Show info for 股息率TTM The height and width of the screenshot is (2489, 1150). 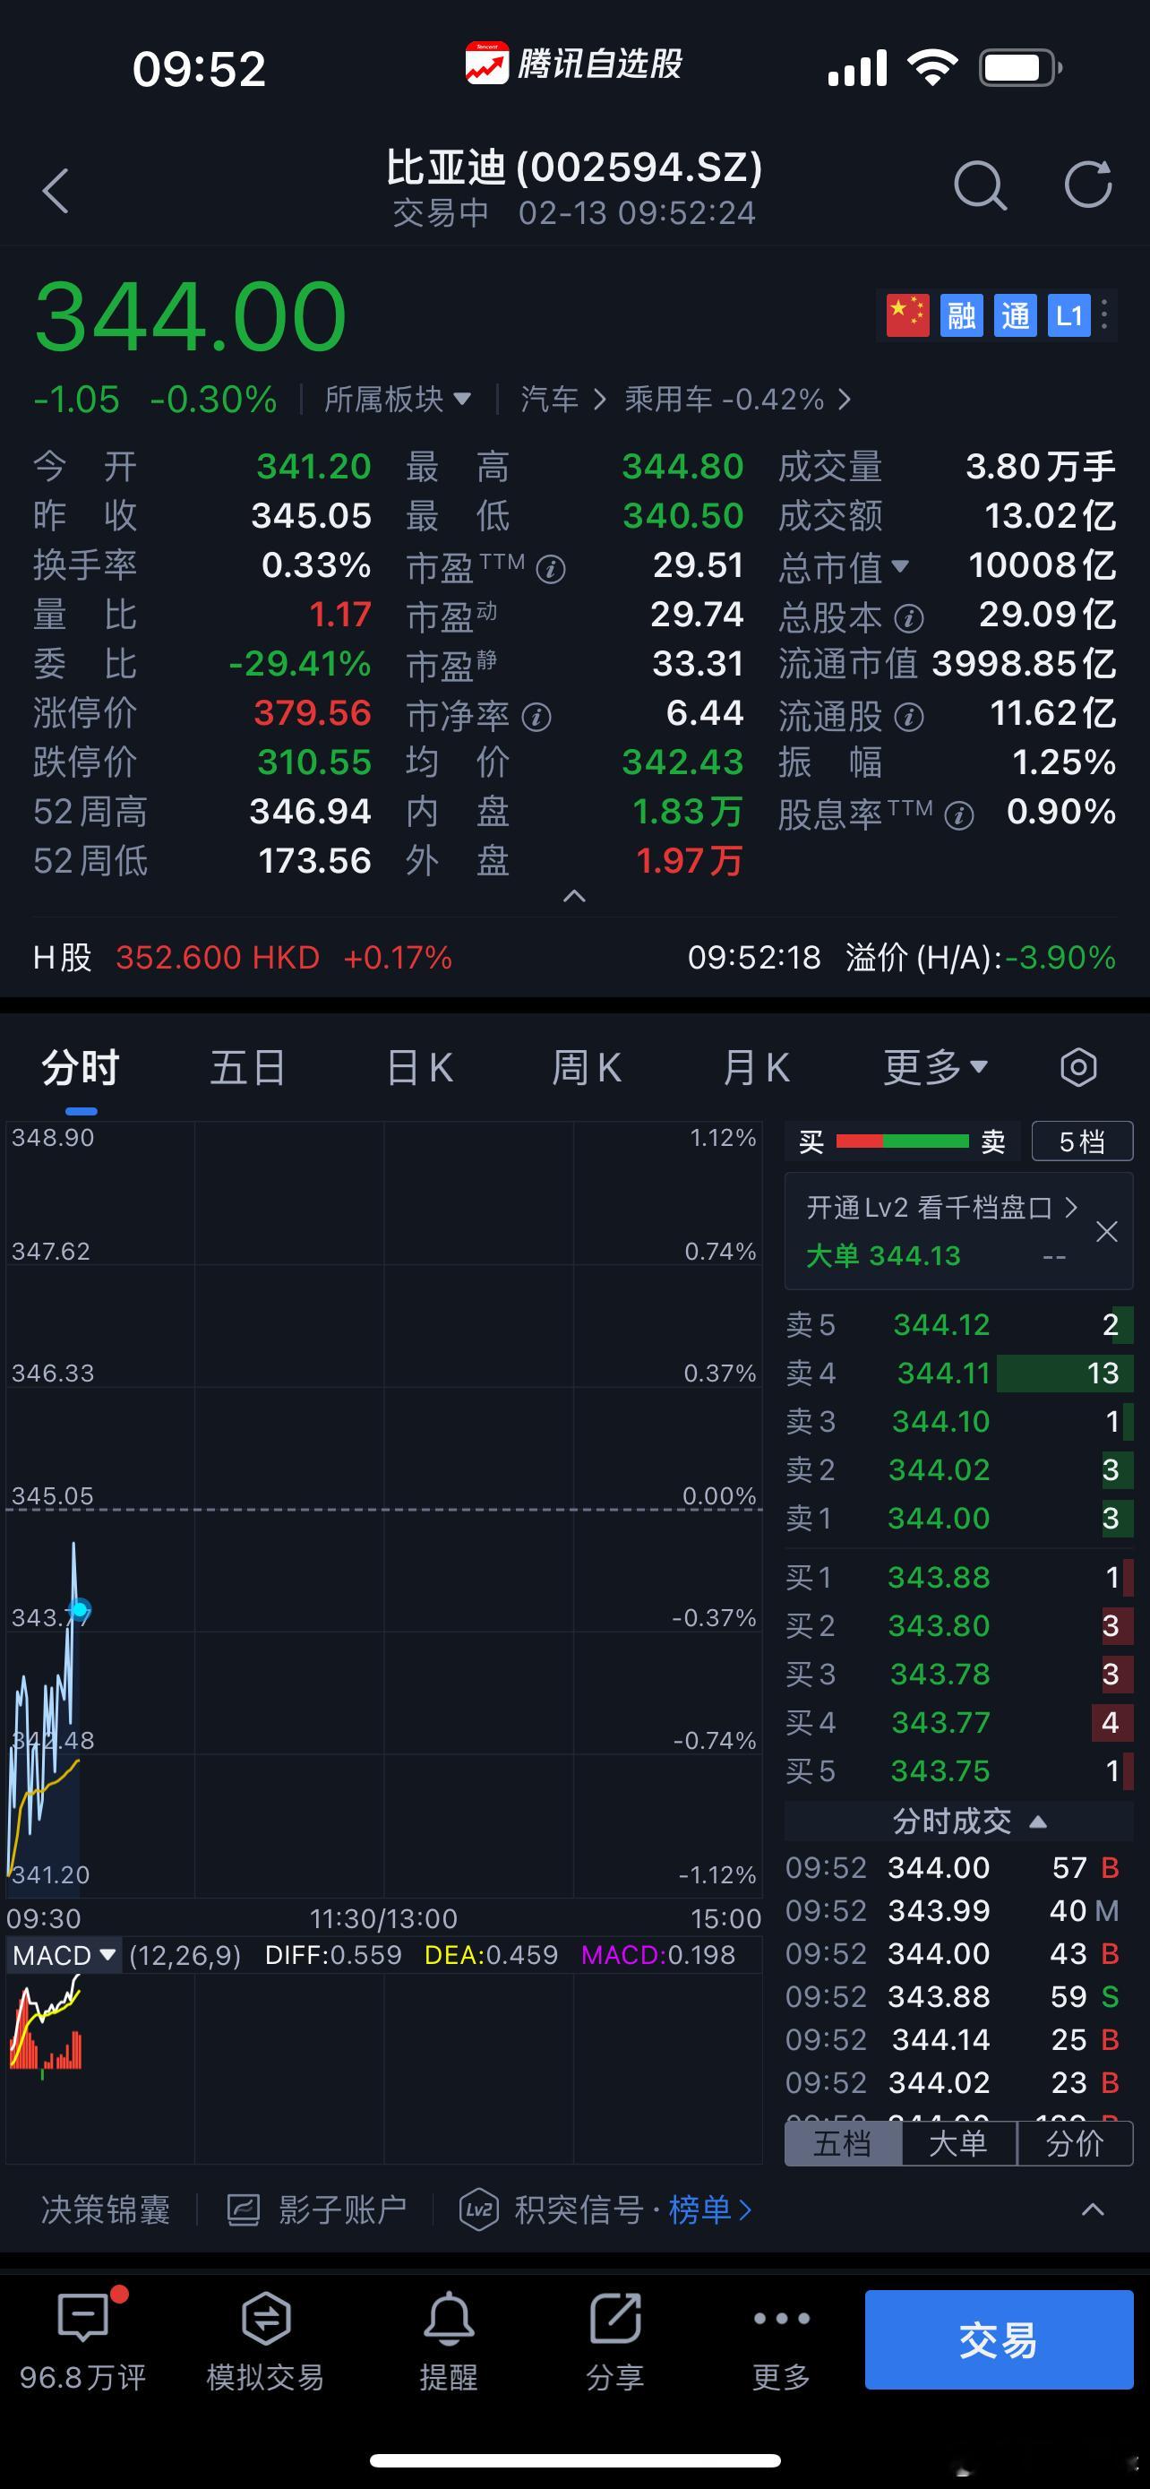tap(959, 815)
